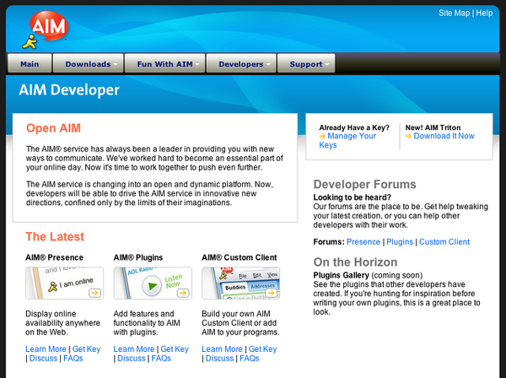The height and width of the screenshot is (378, 506).
Task: Click the Looking to be heard? text
Action: click(x=352, y=197)
